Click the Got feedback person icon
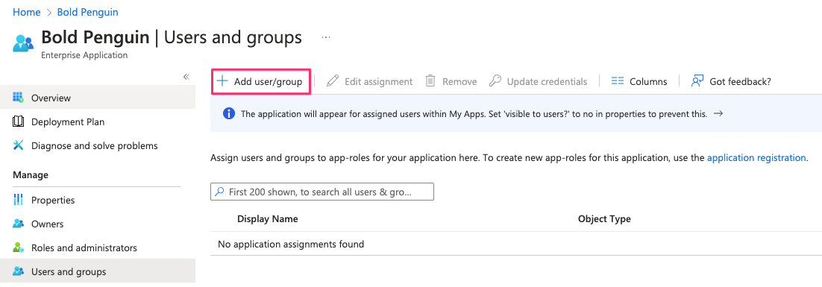This screenshot has width=822, height=287. [697, 81]
